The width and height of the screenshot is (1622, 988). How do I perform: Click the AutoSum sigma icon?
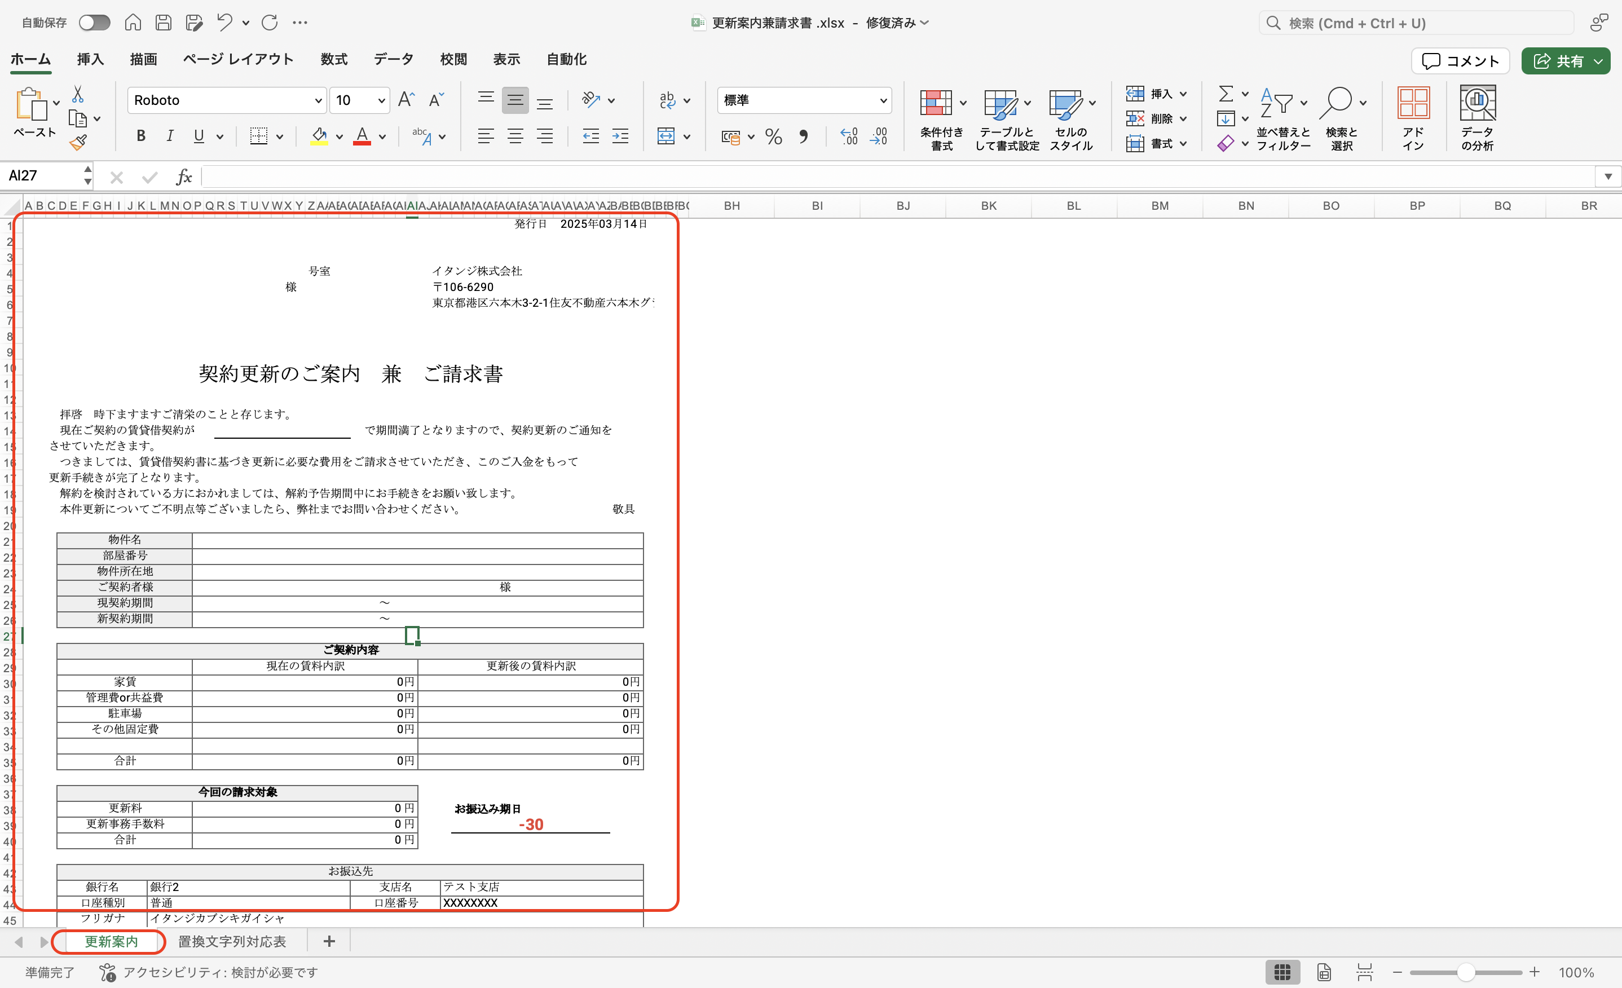[1226, 94]
